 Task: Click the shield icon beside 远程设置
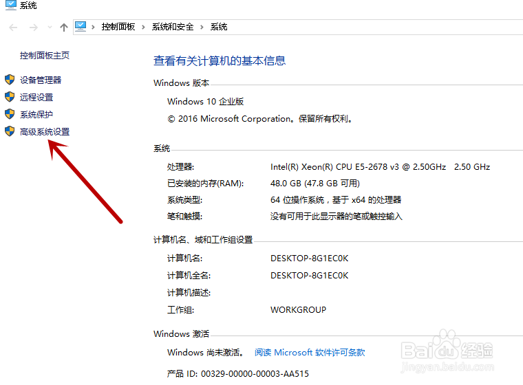pyautogui.click(x=10, y=97)
